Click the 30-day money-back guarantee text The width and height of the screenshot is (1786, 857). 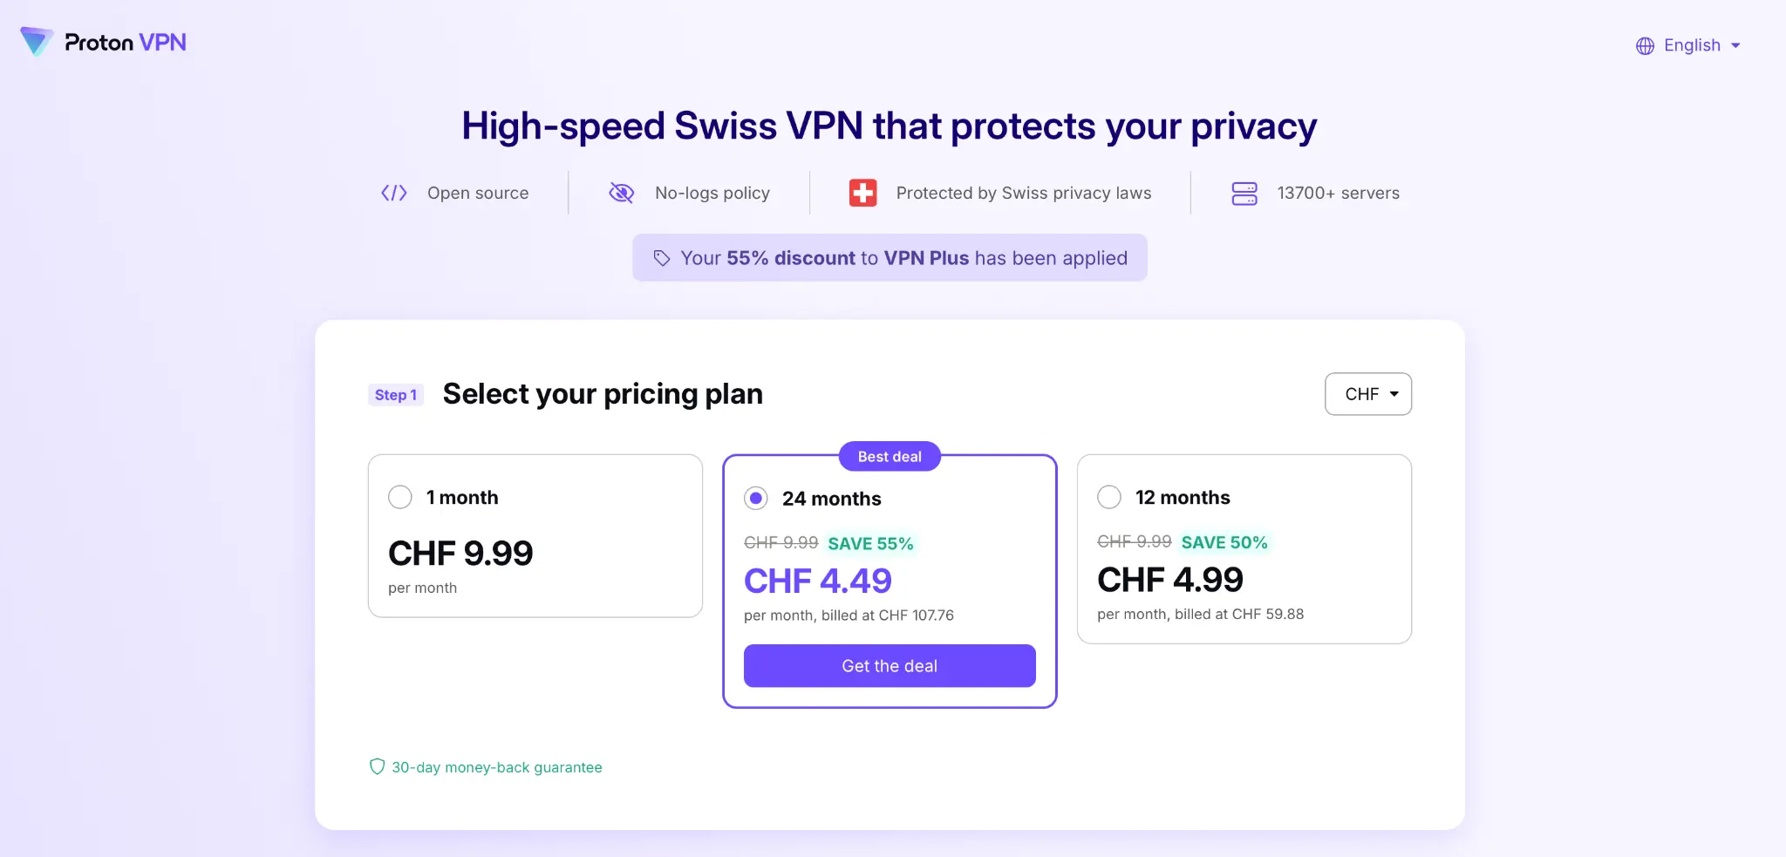click(x=497, y=767)
